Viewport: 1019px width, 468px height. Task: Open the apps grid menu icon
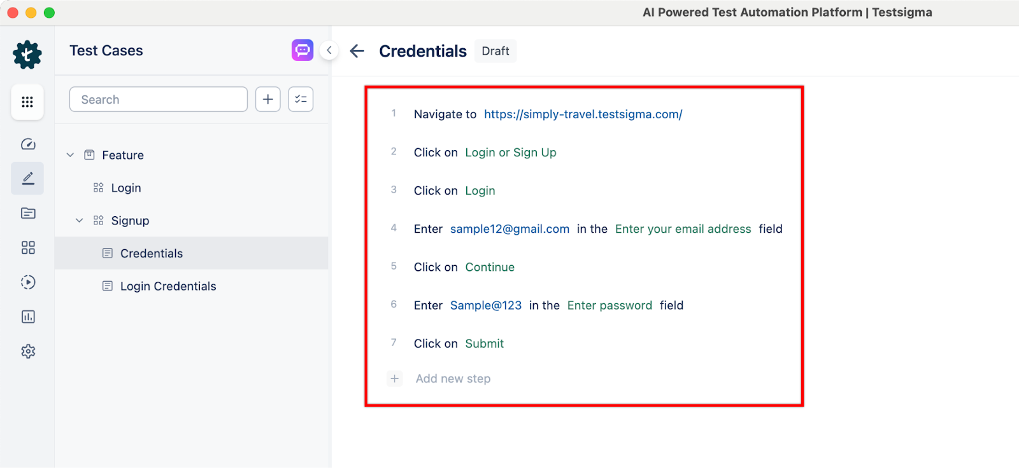pyautogui.click(x=27, y=102)
